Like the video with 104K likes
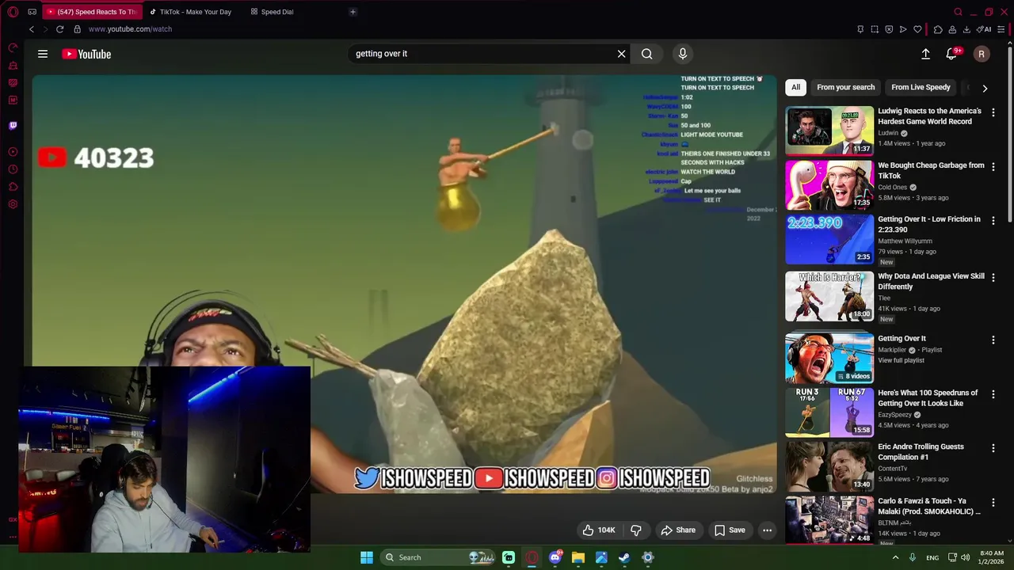Viewport: 1014px width, 570px height. coord(598,530)
